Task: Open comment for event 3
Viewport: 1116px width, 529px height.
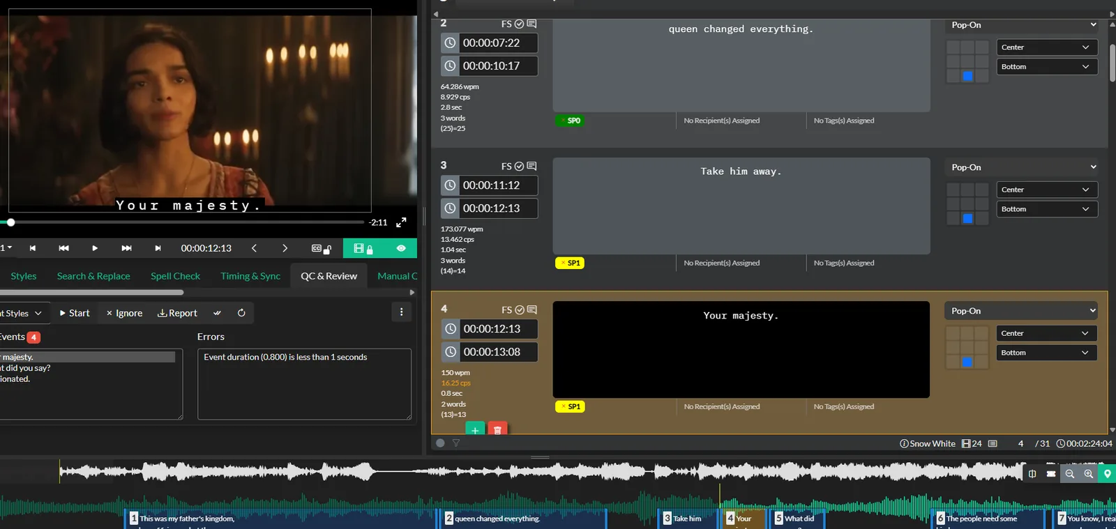Action: (x=531, y=167)
